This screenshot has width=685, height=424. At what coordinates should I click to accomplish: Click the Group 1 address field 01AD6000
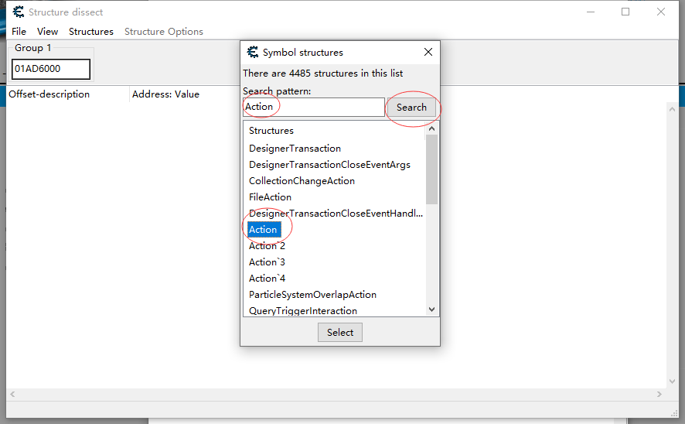[51, 69]
